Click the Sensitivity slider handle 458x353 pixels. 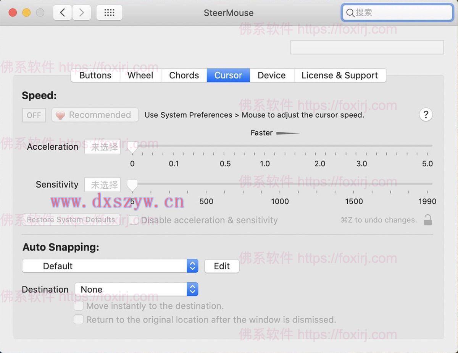tap(132, 185)
